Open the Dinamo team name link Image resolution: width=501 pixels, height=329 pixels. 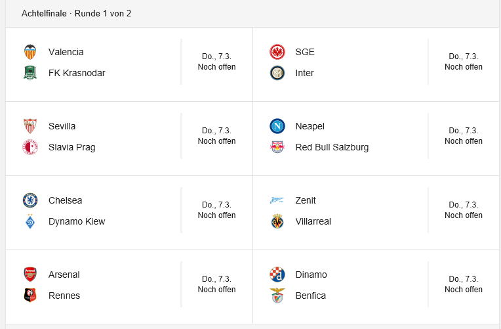[x=311, y=274]
